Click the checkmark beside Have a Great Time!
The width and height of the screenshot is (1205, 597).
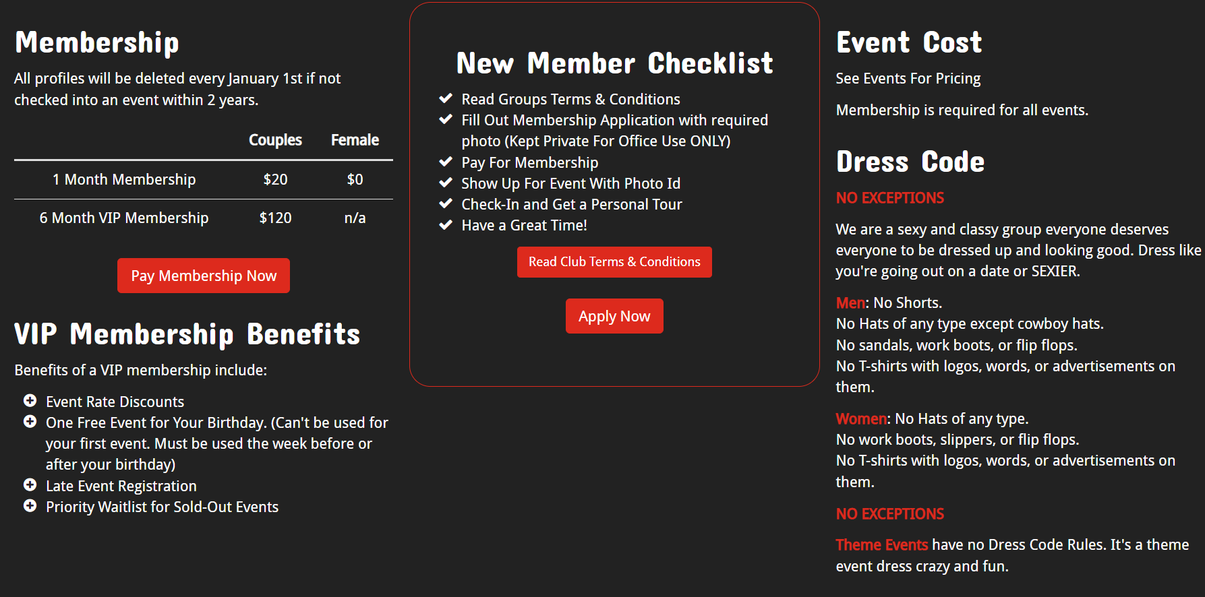click(x=445, y=224)
